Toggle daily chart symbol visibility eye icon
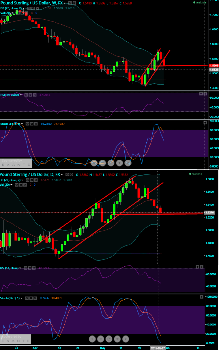The image size is (219, 350). [x=67, y=174]
